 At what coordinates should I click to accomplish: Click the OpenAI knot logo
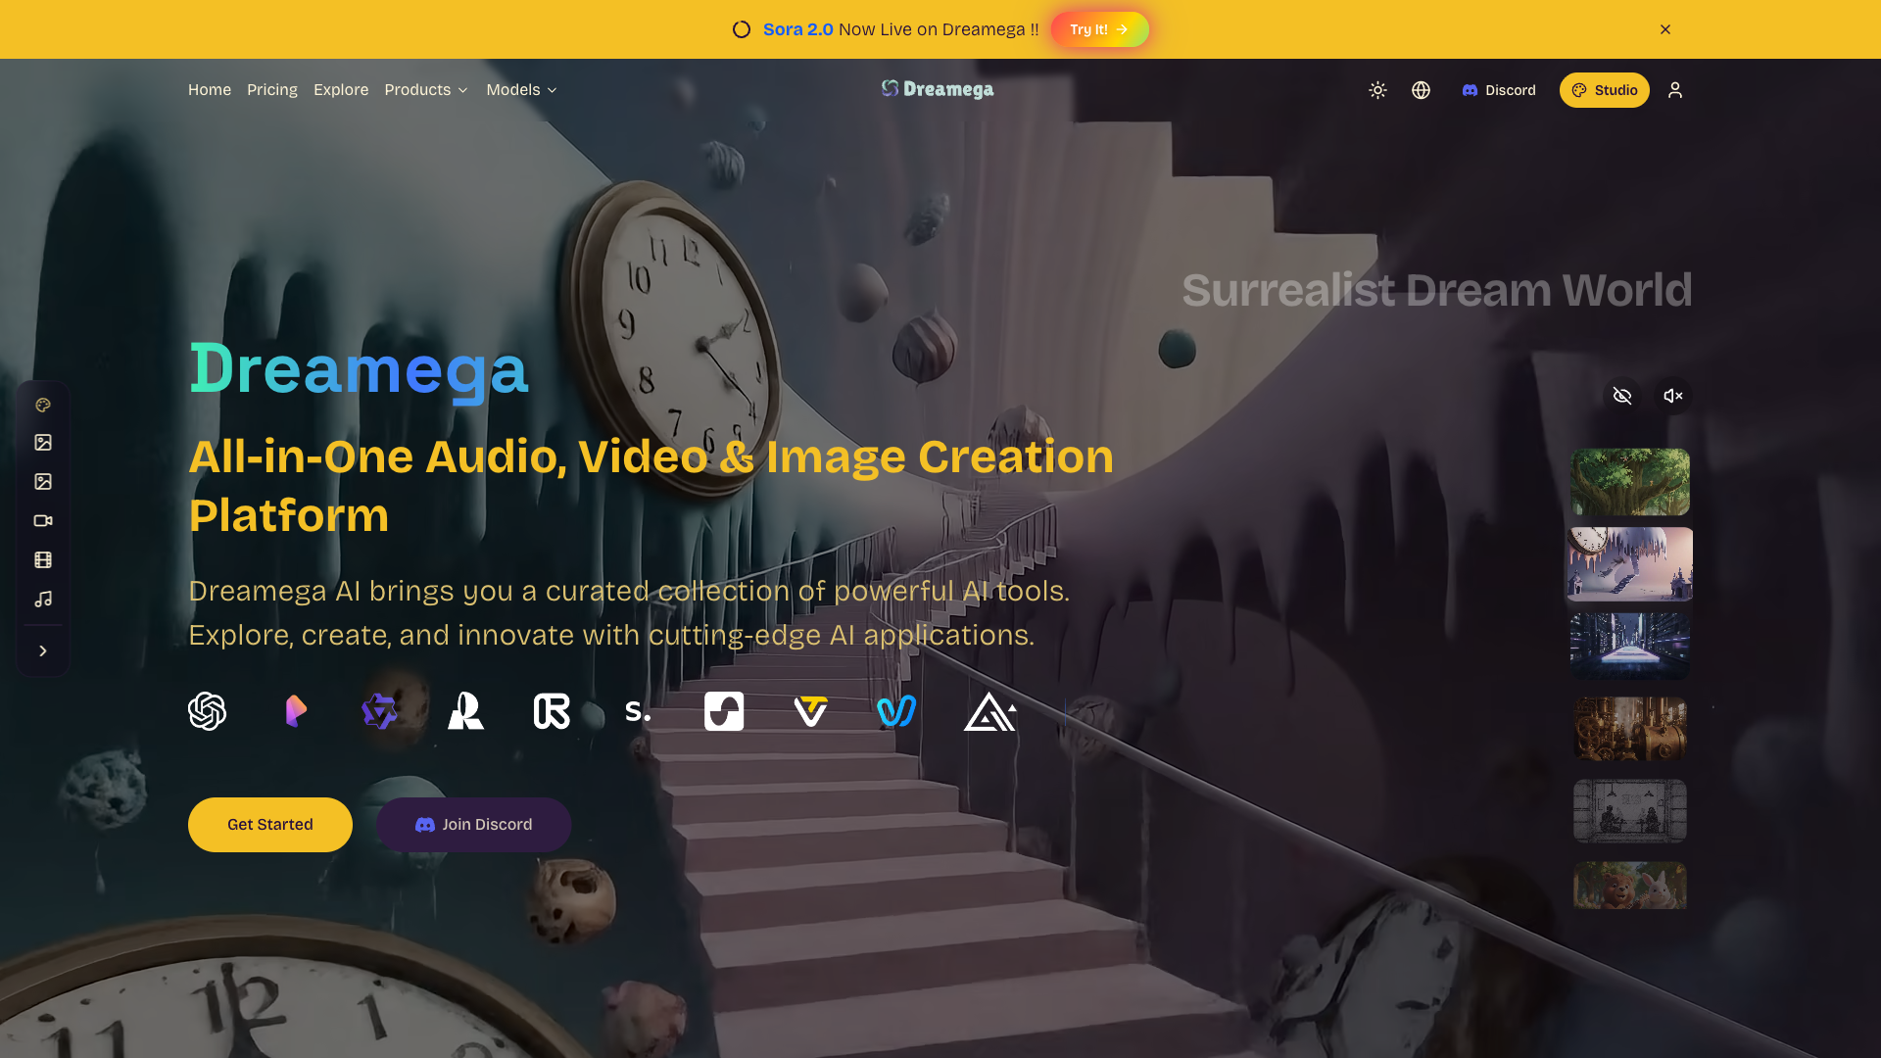(x=207, y=711)
